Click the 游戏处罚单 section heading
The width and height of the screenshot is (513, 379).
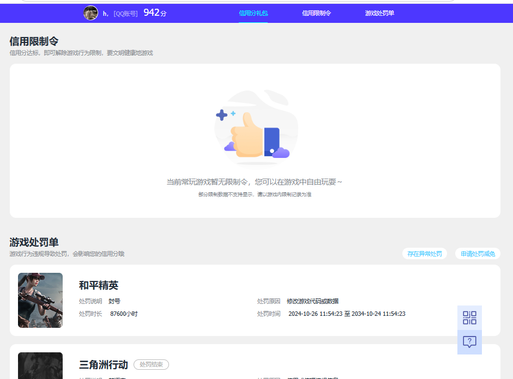(x=34, y=242)
